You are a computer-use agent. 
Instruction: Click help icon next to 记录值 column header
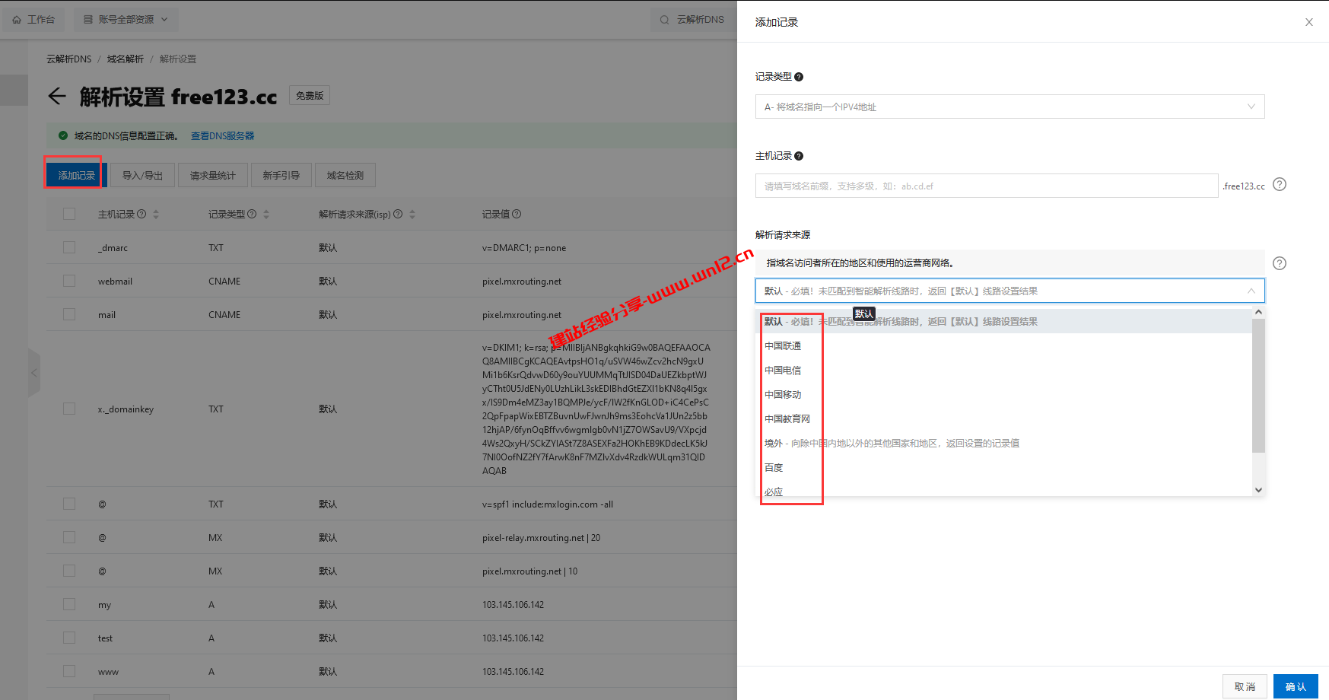coord(517,214)
